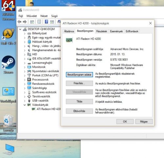Collapse the Videokártyák category
The height and width of the screenshot is (158, 164).
click(x=25, y=105)
